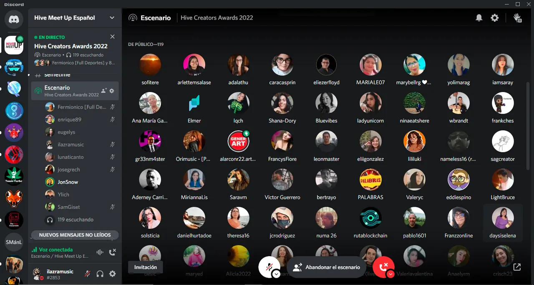534x285 pixels.
Task: Show the 119 escuchando listeners row
Action: click(x=81, y=220)
